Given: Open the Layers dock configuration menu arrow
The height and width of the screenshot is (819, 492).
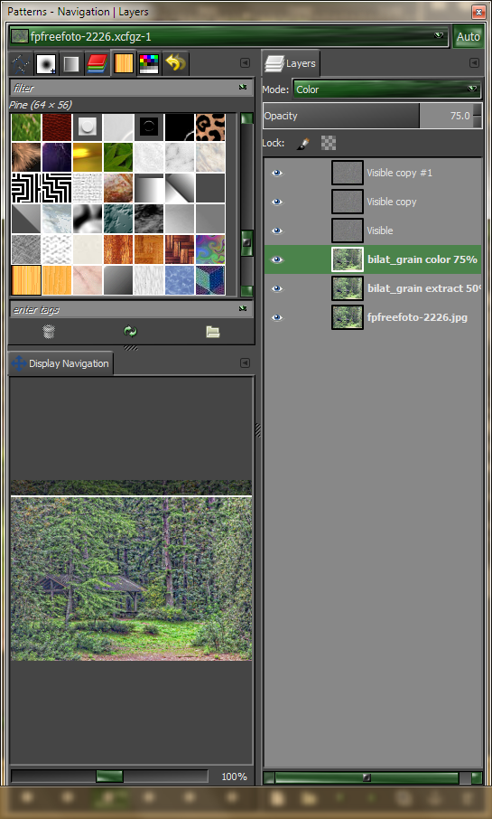Looking at the screenshot, I should pyautogui.click(x=474, y=62).
